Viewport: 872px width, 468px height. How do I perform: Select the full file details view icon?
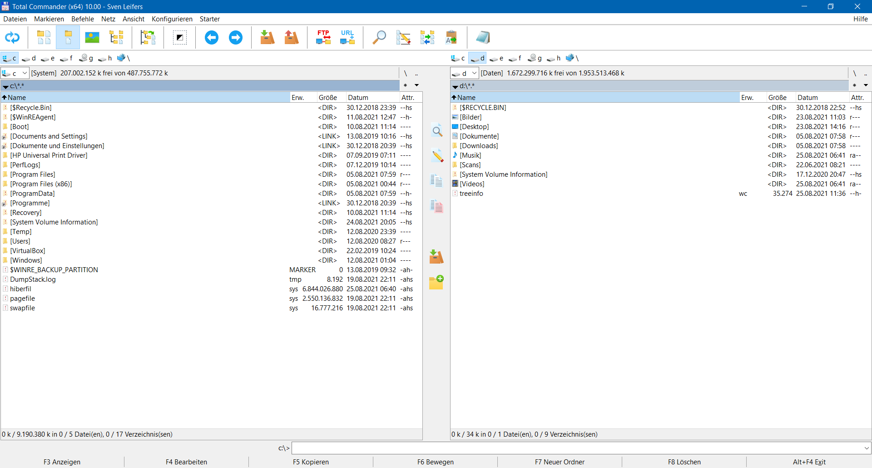[x=68, y=38]
